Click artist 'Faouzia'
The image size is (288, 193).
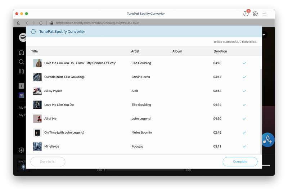point(137,147)
